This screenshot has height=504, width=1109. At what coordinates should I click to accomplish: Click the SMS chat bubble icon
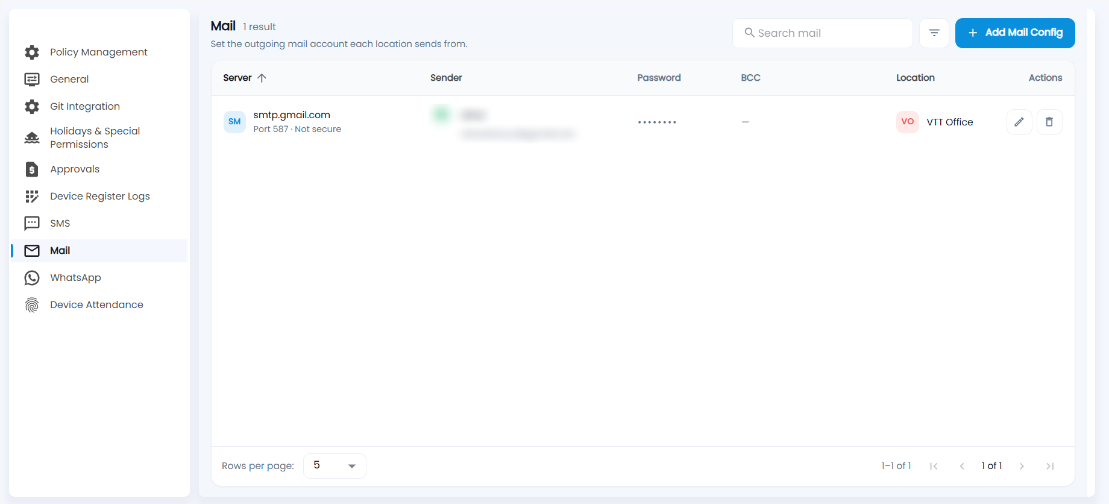(32, 224)
